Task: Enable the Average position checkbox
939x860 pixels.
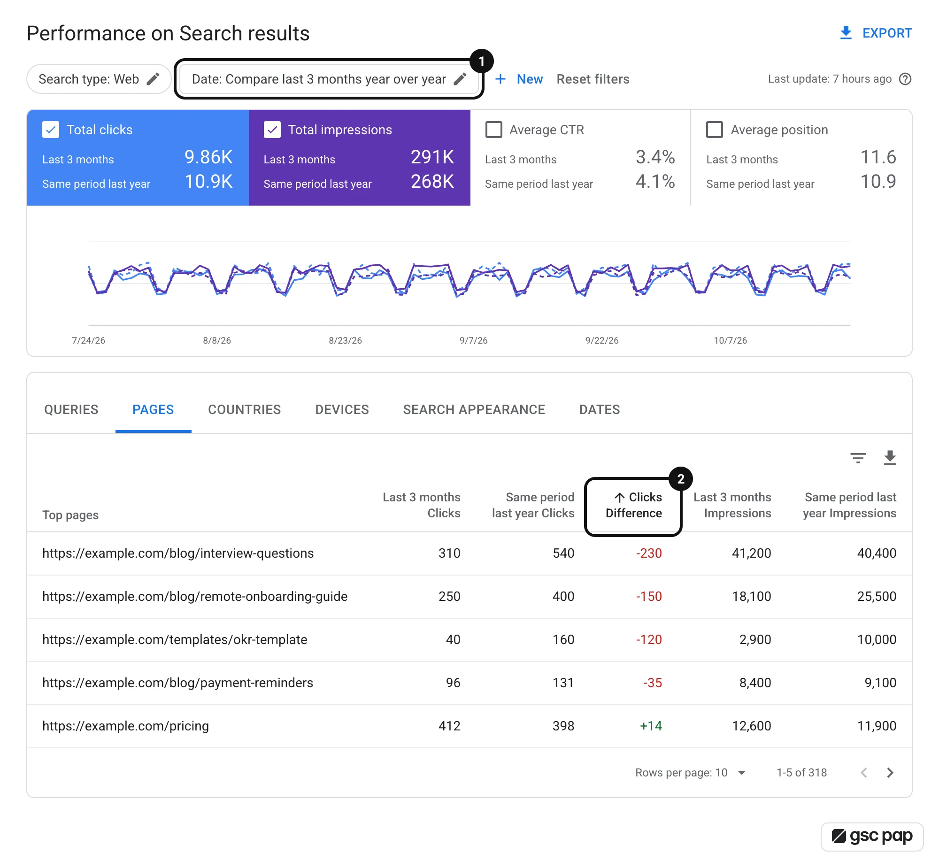Action: click(x=715, y=130)
